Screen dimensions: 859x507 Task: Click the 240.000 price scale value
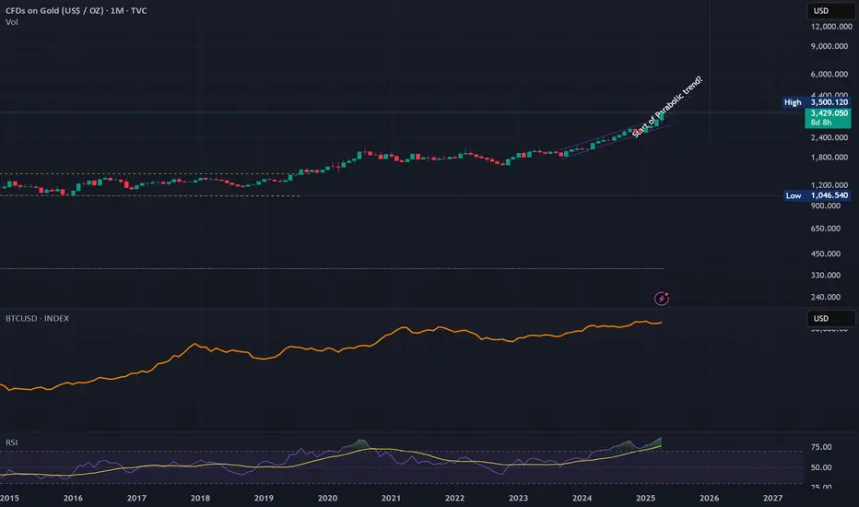[826, 297]
